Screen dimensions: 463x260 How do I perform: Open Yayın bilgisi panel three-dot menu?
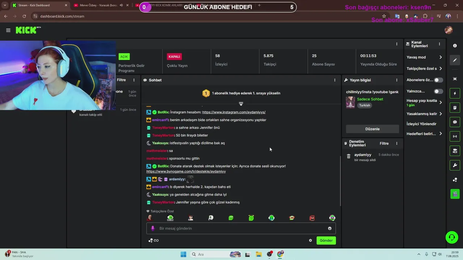click(396, 80)
